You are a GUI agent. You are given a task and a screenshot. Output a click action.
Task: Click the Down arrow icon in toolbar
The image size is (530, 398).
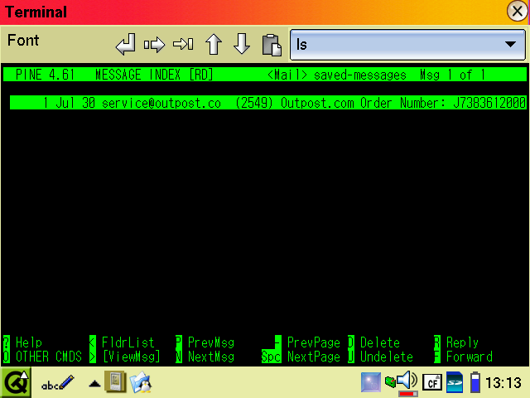(242, 44)
